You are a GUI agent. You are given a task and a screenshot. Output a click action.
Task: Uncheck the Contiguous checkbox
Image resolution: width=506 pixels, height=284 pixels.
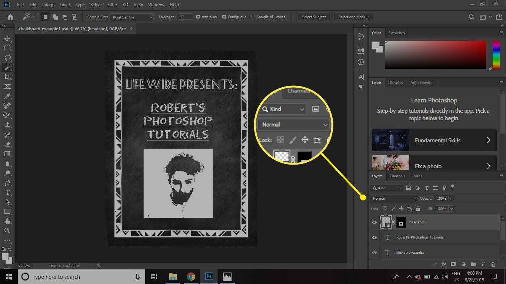click(x=224, y=17)
